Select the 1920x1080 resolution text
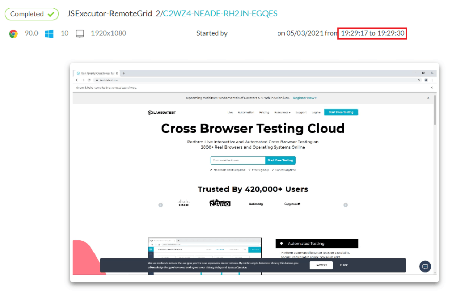The height and width of the screenshot is (291, 452). [109, 33]
